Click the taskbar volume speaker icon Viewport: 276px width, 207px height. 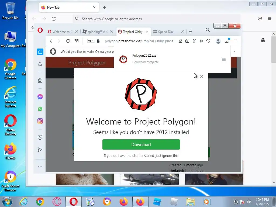(249, 202)
